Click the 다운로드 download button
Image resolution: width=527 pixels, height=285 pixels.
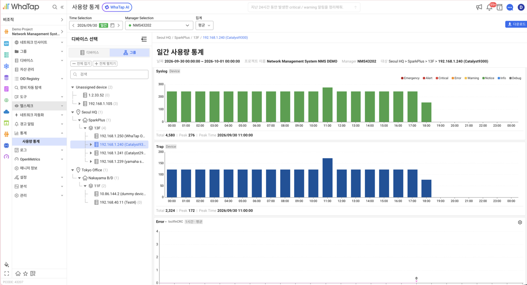tap(516, 24)
